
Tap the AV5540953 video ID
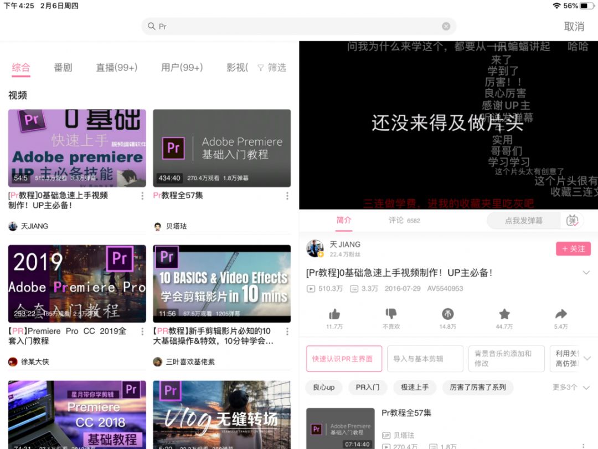click(445, 289)
